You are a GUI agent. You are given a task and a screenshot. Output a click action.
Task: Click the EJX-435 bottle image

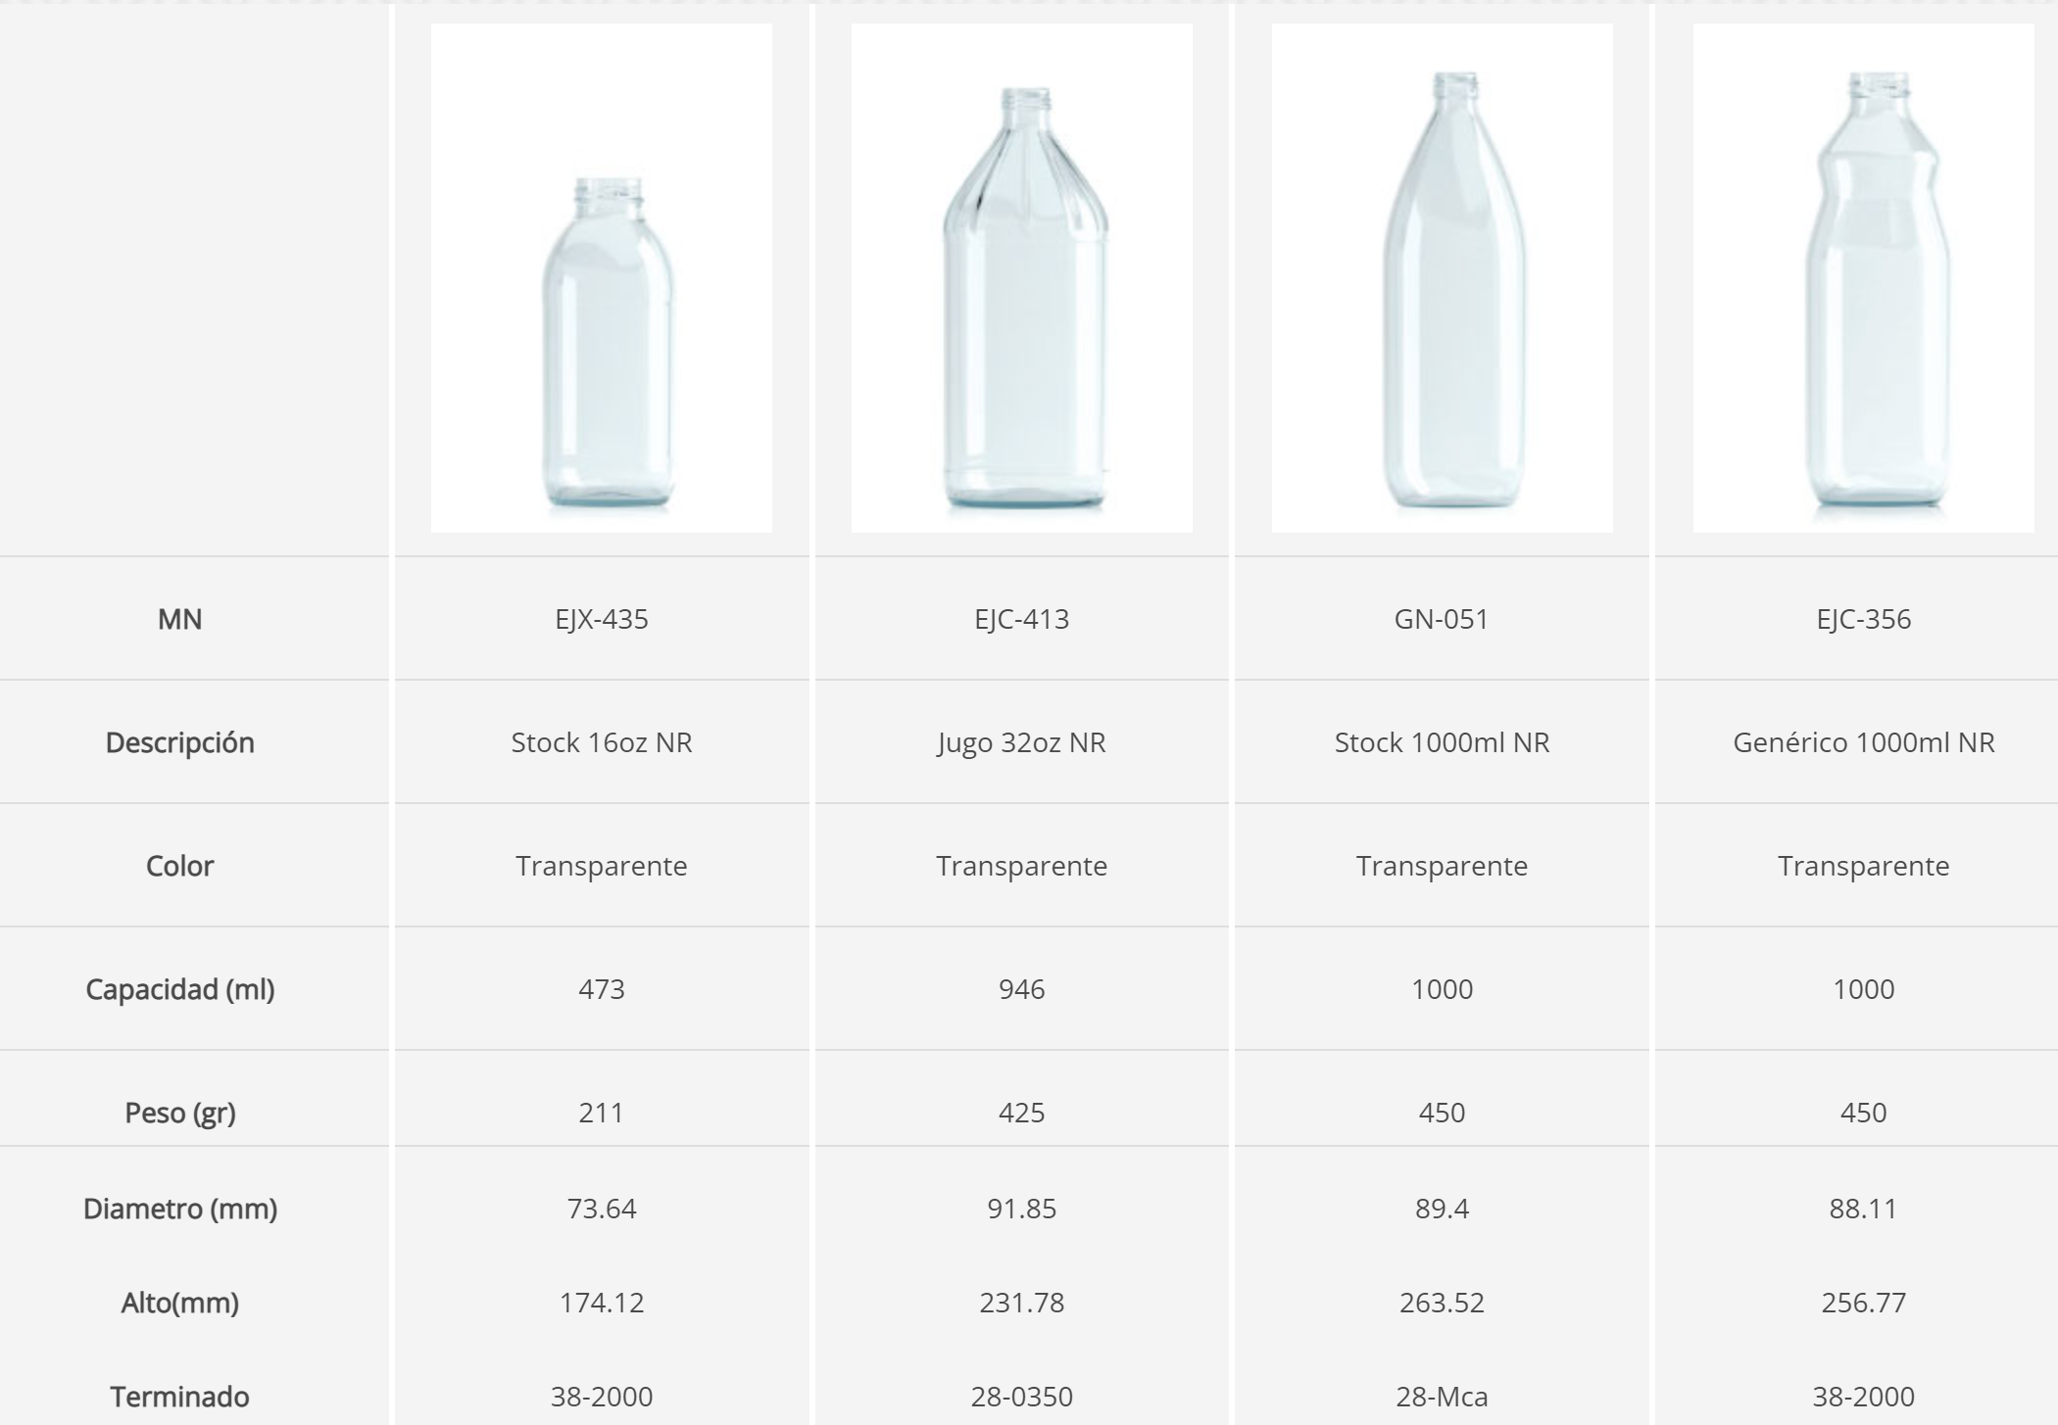pyautogui.click(x=602, y=278)
